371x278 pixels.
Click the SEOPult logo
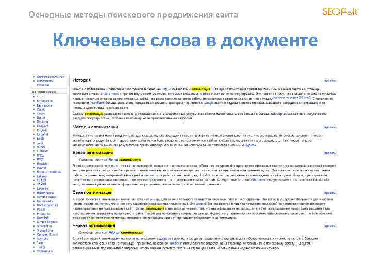coord(340,11)
